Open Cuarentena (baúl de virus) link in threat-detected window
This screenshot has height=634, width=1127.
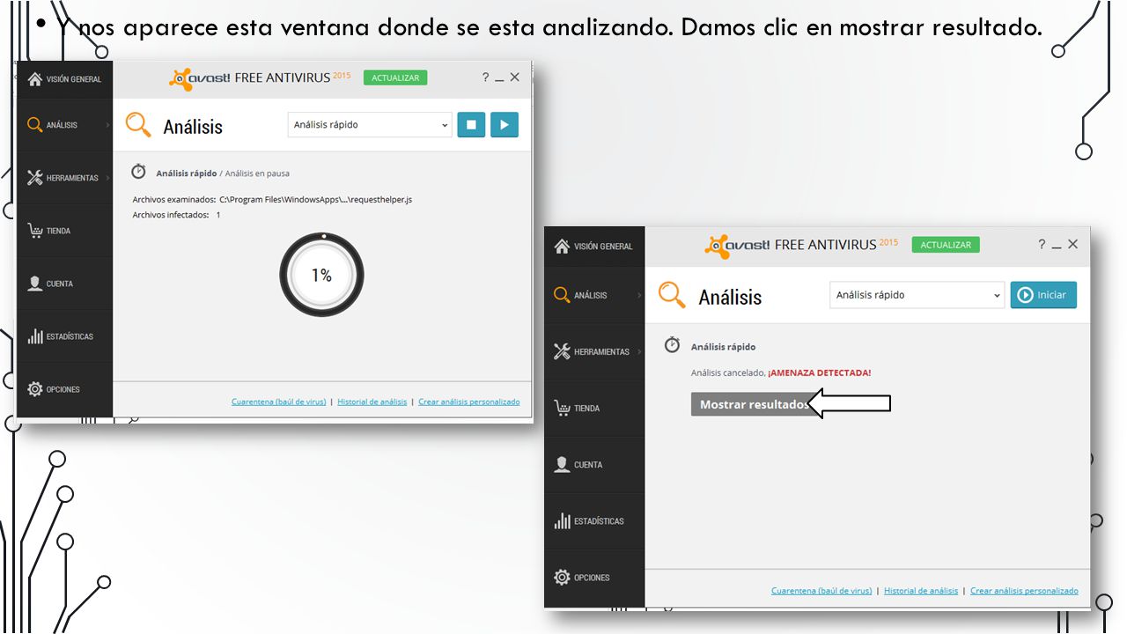click(x=821, y=591)
